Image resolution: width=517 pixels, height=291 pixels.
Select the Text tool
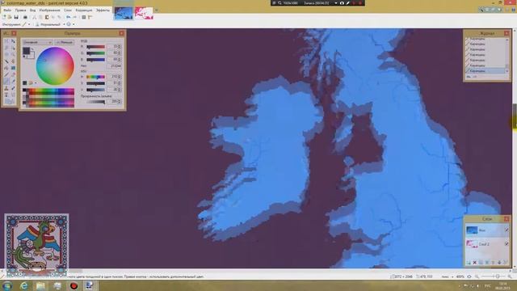pyautogui.click(x=6, y=95)
